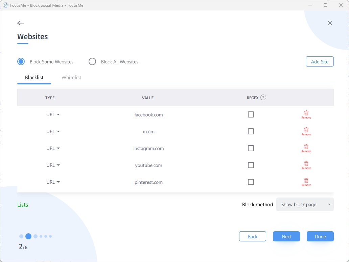Delete the instagram.com entry via trash icon
The width and height of the screenshot is (349, 262).
coord(306,148)
